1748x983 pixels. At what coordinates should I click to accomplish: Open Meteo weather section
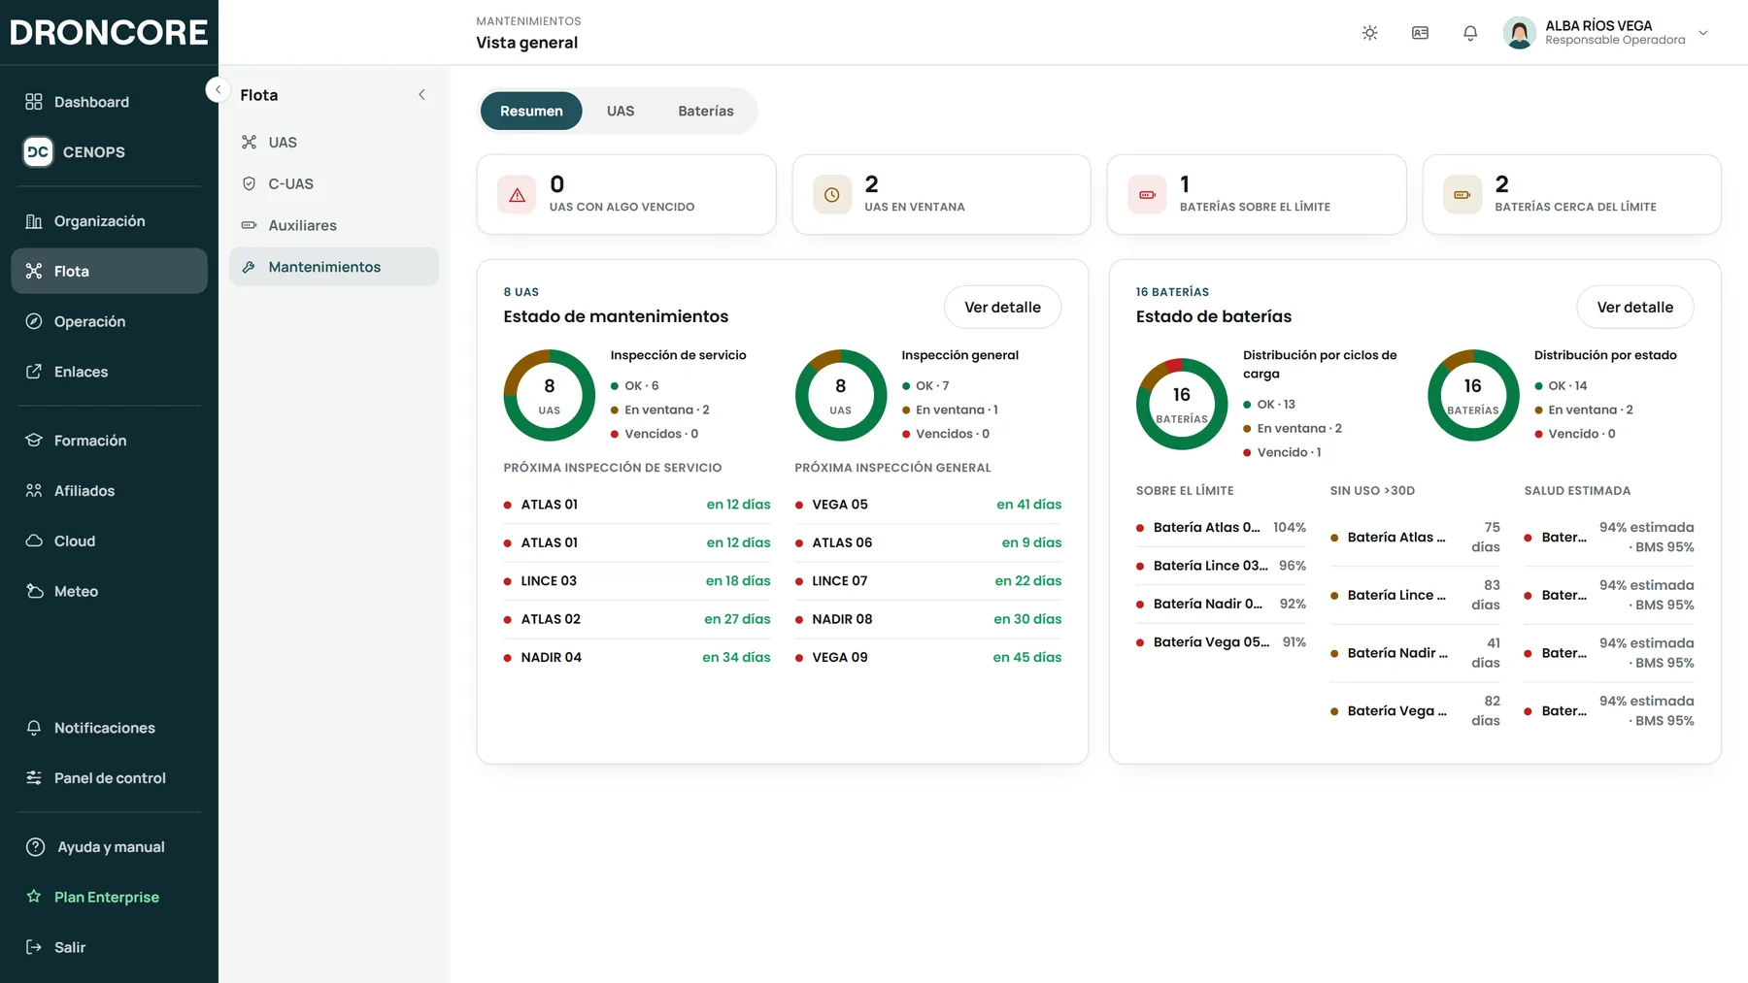coord(109,591)
